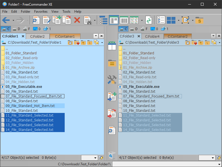This screenshot has width=222, height=167.
Task: Click the Forward navigation arrow
Action: [20, 20]
